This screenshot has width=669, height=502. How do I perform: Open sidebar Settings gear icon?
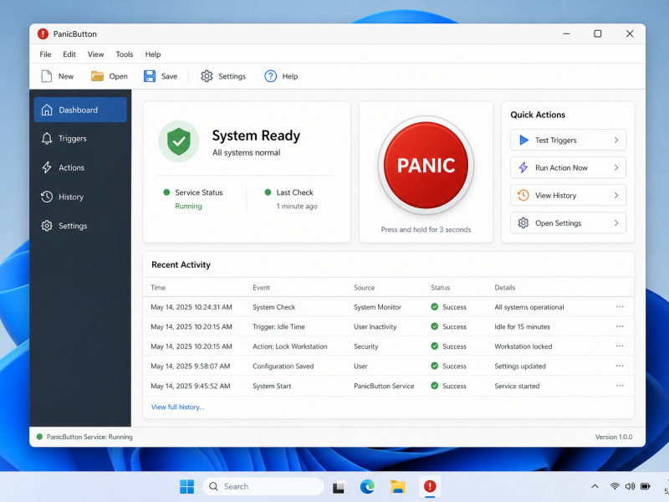click(47, 226)
